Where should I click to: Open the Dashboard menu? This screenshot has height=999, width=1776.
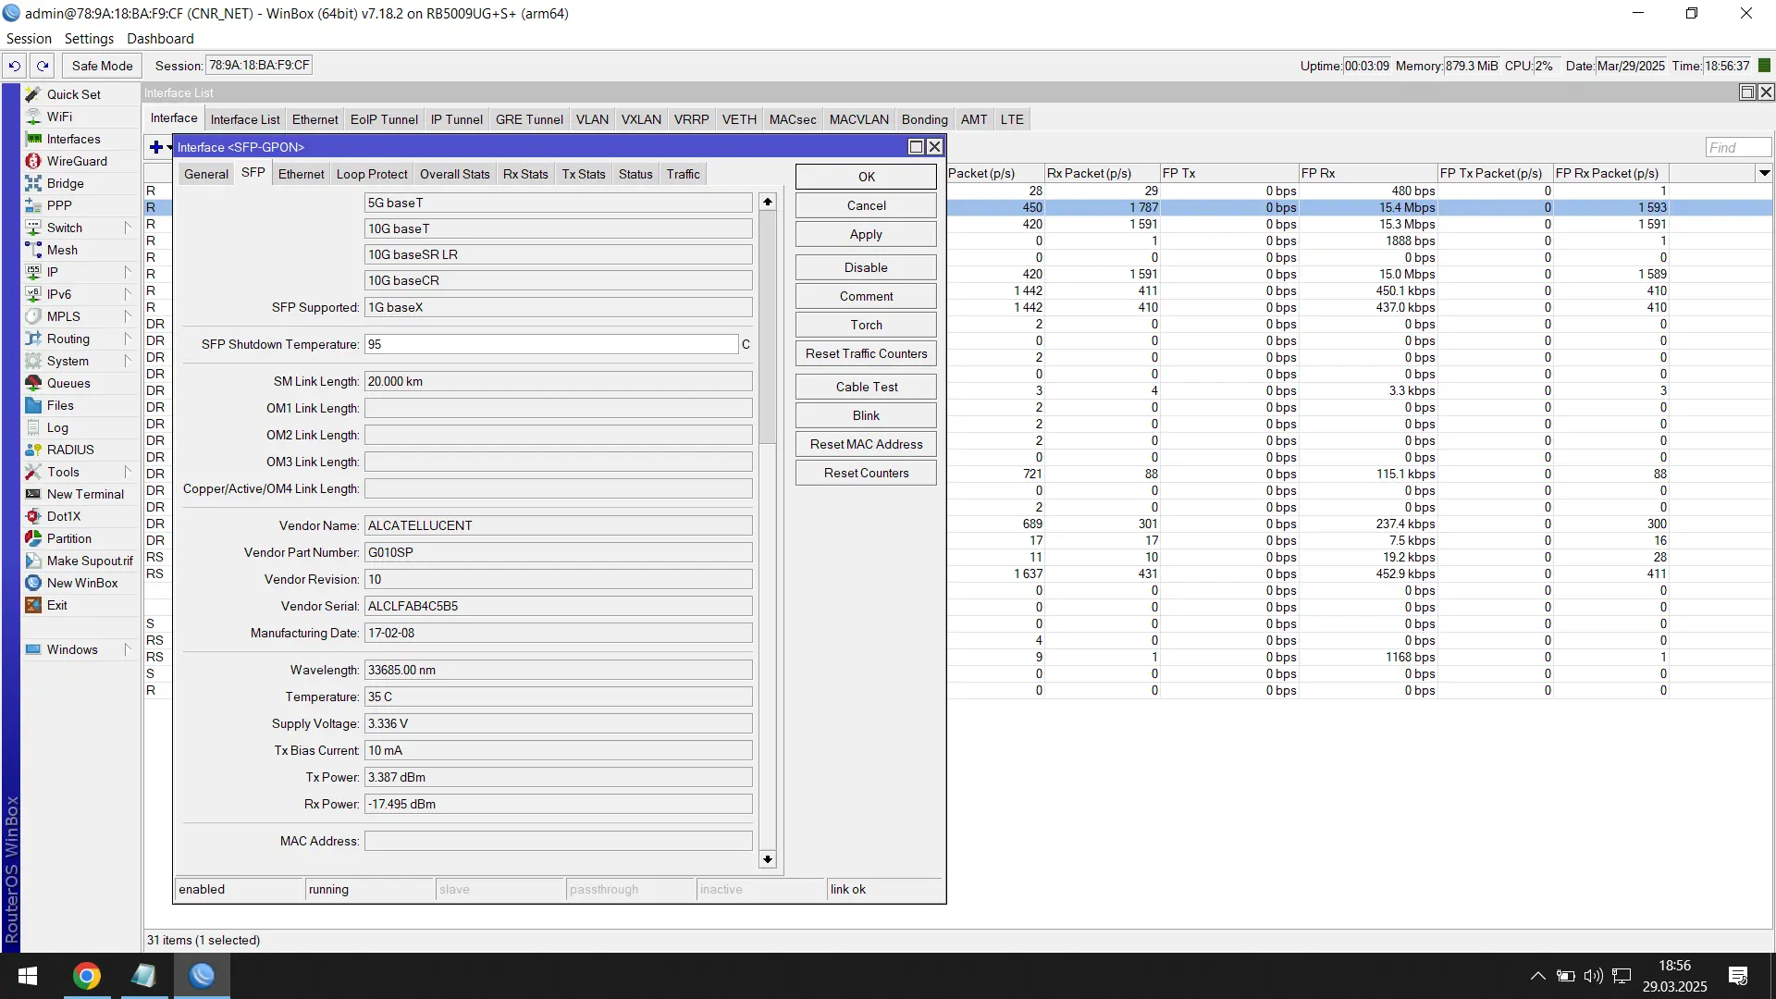point(160,39)
